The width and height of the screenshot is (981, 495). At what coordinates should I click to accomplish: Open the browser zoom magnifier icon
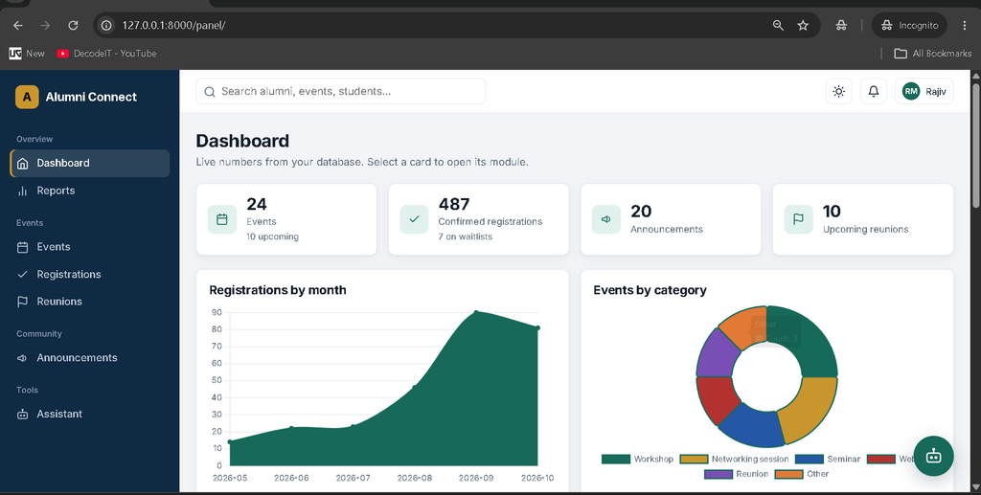pyautogui.click(x=778, y=25)
